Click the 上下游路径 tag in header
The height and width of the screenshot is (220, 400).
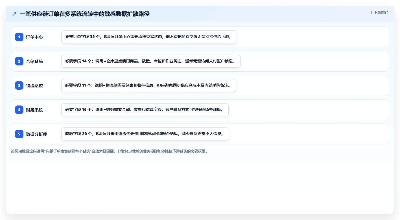pyautogui.click(x=379, y=12)
